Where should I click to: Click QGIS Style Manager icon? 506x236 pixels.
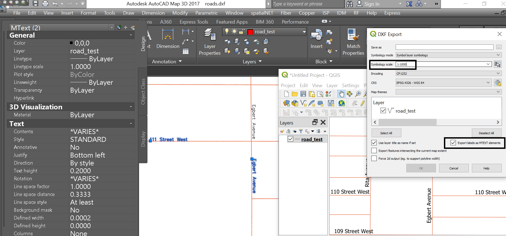[328, 94]
